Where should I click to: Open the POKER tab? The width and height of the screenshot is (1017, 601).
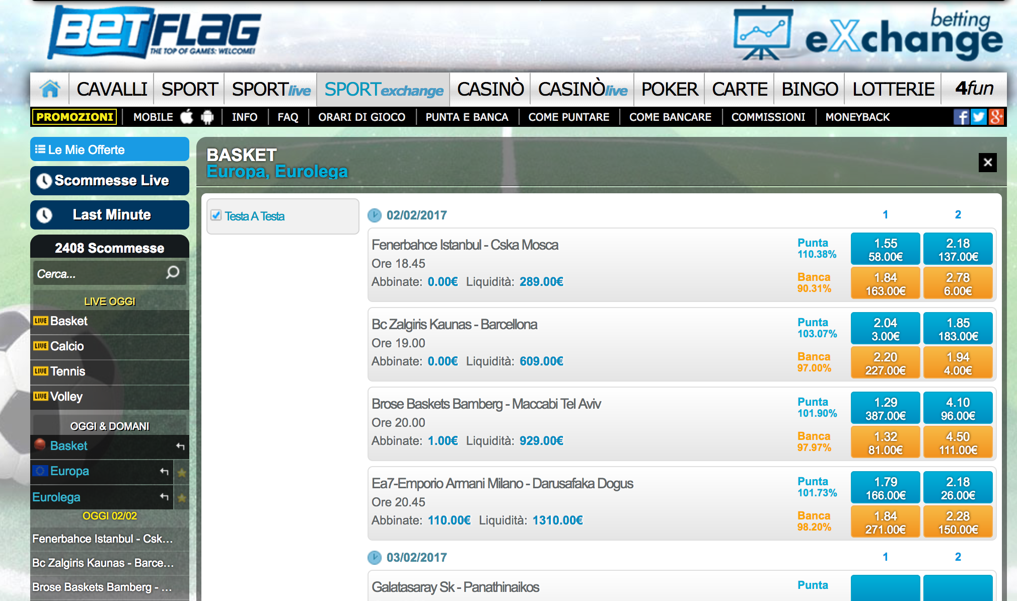click(670, 89)
